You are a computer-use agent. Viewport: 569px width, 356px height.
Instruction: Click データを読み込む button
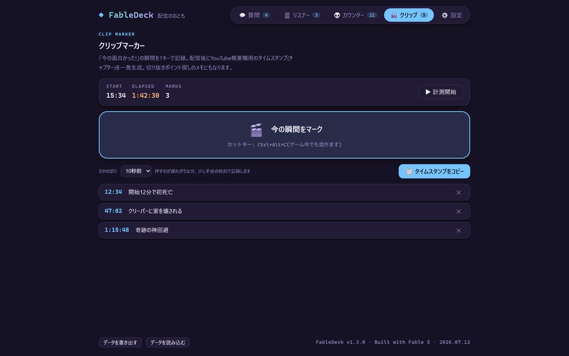click(x=168, y=343)
